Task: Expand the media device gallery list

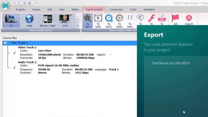Action: coord(77,26)
